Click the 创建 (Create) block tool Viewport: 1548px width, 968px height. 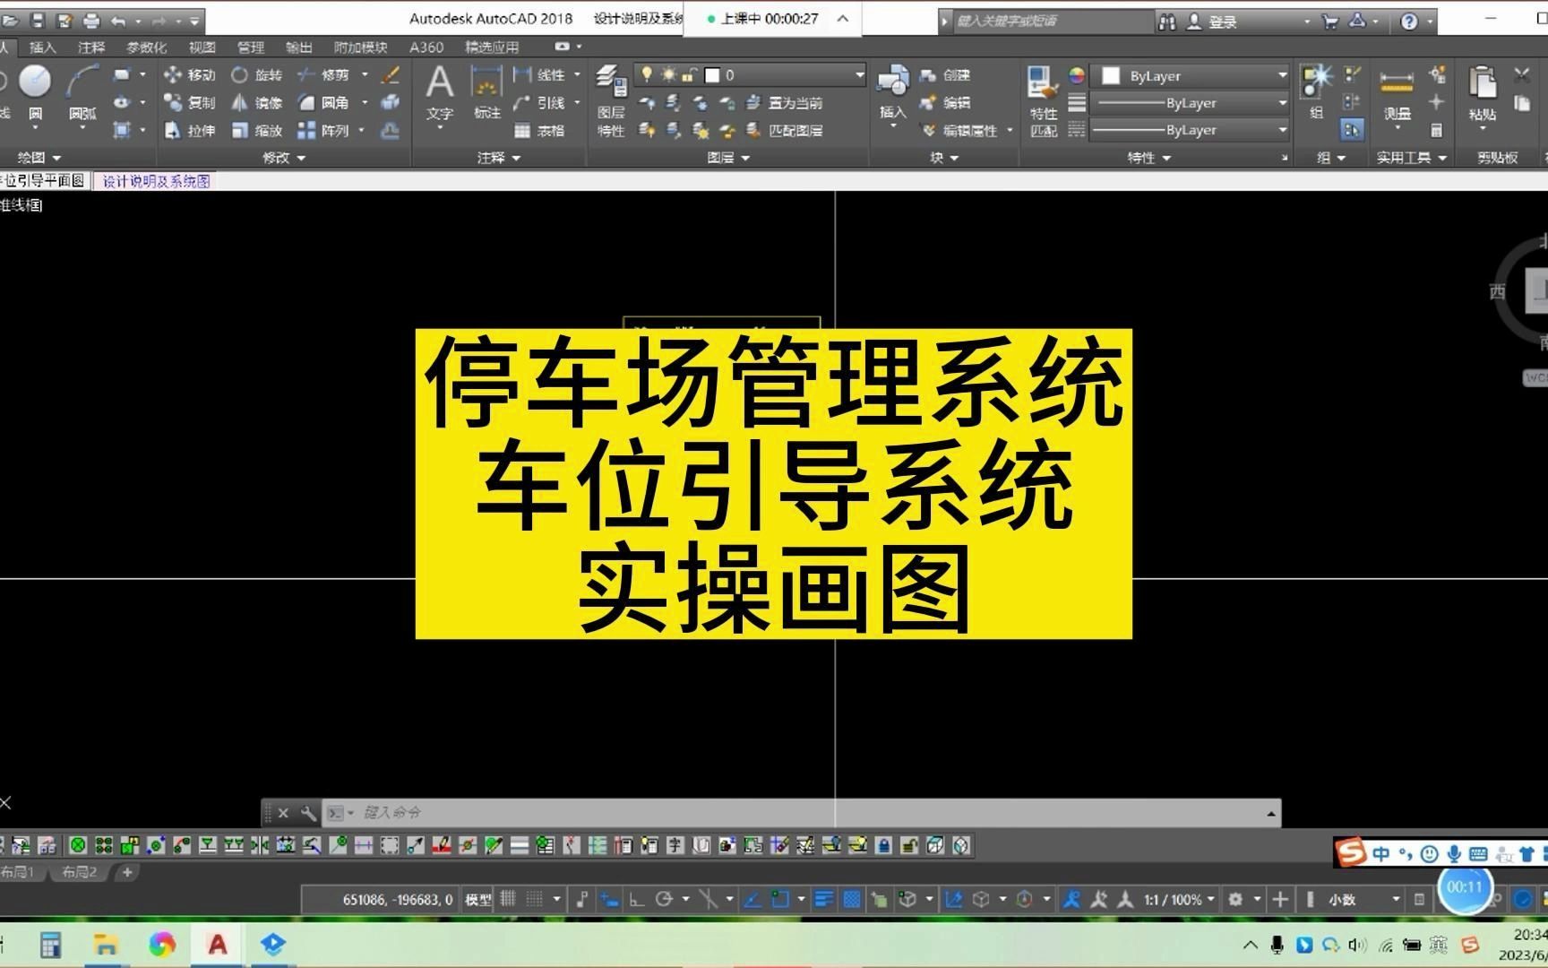945,75
